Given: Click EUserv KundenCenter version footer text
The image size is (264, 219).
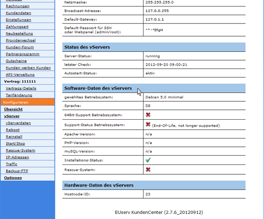Looking at the screenshot, I should click(159, 212).
